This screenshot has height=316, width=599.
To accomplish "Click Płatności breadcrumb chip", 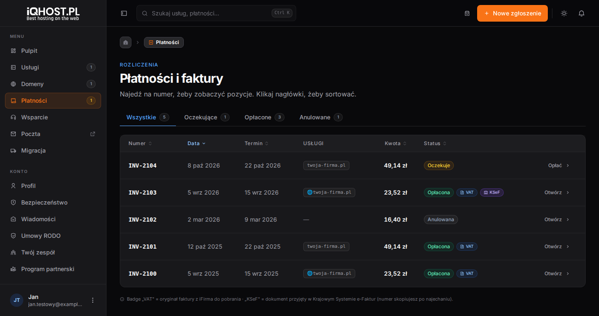I will [x=164, y=42].
